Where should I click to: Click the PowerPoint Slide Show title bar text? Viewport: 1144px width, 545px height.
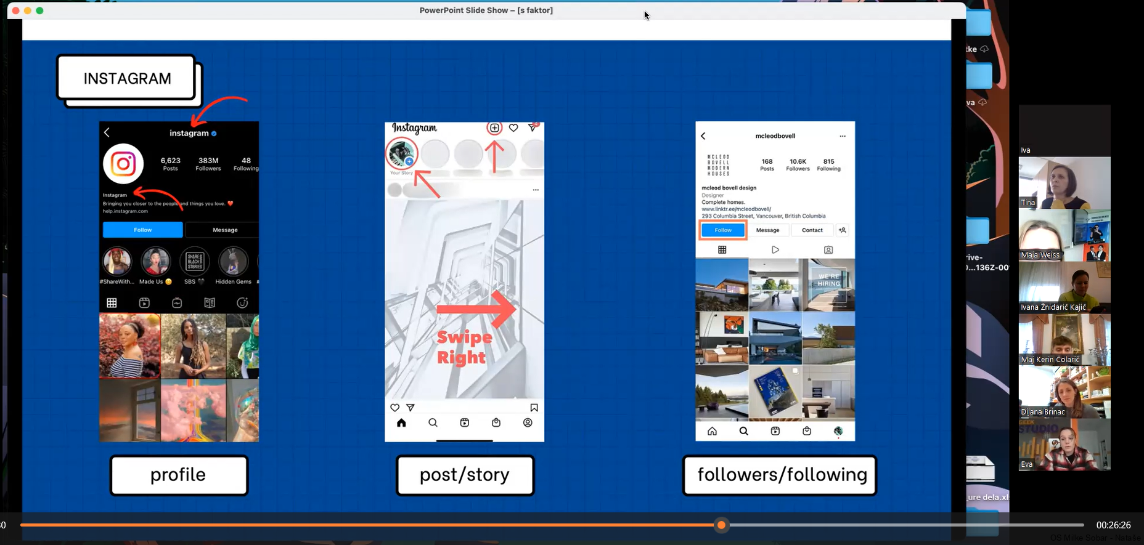pyautogui.click(x=486, y=10)
